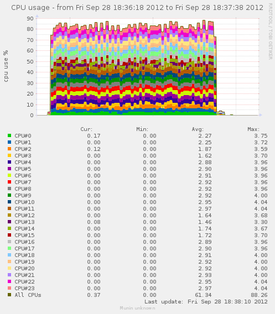Click the Avg column header
The height and width of the screenshot is (314, 275).
198,129
